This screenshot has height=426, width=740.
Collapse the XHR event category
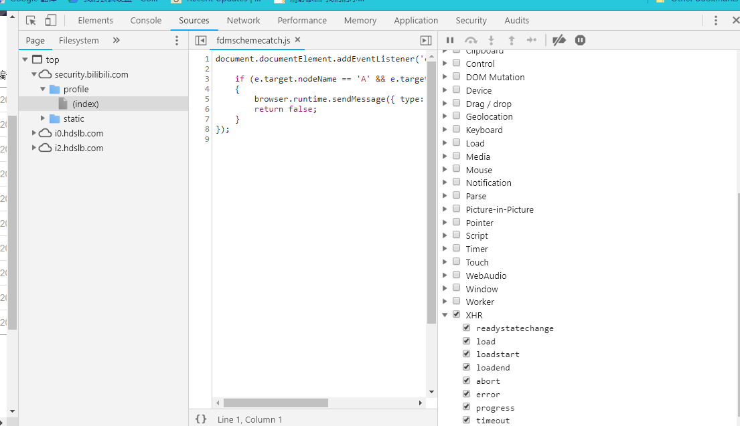446,315
